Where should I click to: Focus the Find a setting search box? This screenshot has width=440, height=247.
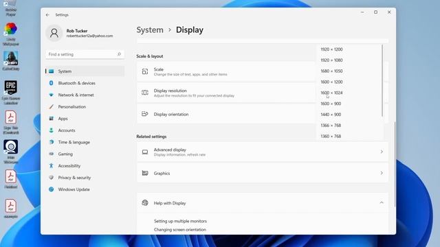(x=85, y=54)
